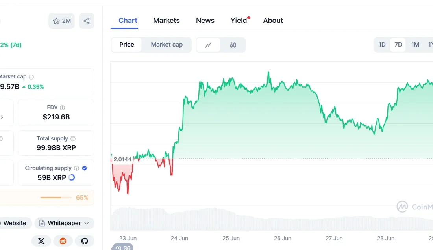
Task: Click the share icon button
Action: click(87, 21)
